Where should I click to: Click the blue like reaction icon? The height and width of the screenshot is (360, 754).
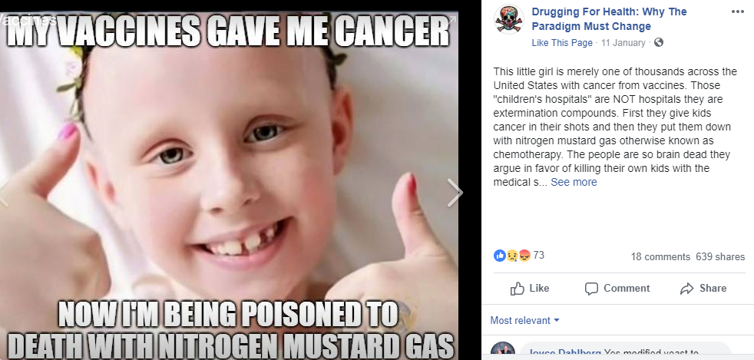coord(500,256)
